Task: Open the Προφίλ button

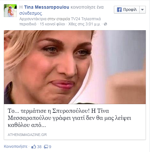Action: [x=127, y=10]
